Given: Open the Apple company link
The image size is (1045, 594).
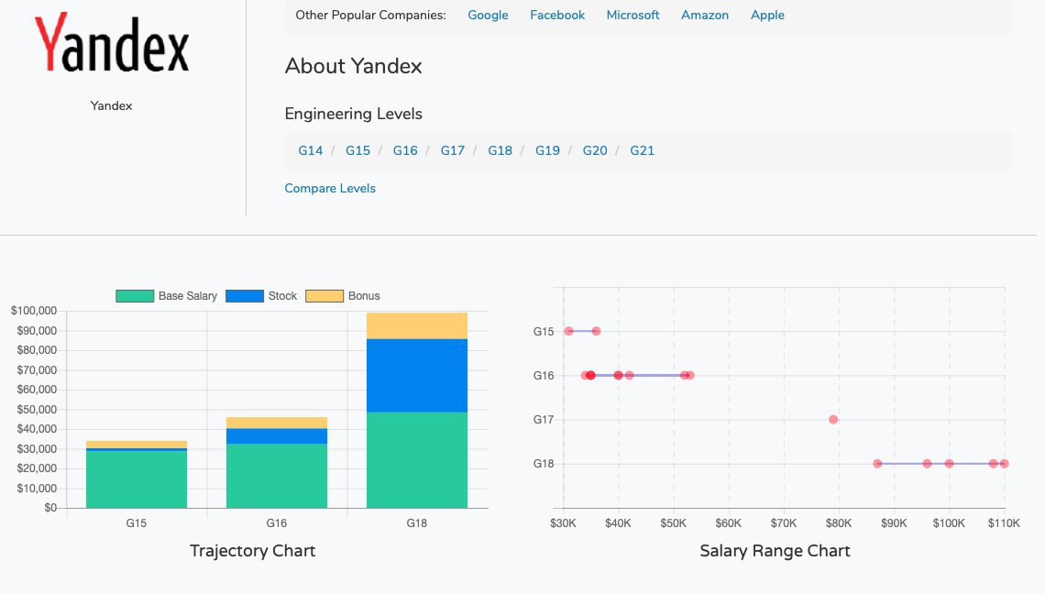Looking at the screenshot, I should tap(767, 15).
